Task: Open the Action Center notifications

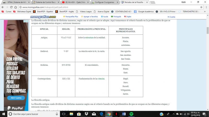Action: pyautogui.click(x=204, y=114)
